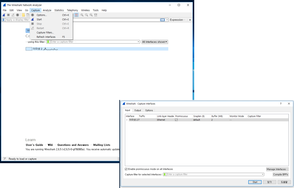Click the Expression button
Screen dimensions: 294x188
177,20
